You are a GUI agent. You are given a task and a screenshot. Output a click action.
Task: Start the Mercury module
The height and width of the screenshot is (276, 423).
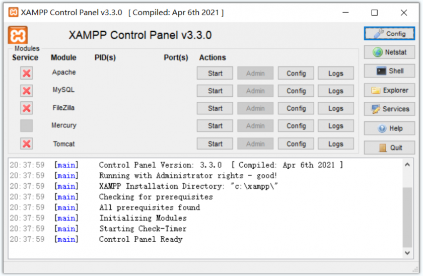pyautogui.click(x=215, y=126)
